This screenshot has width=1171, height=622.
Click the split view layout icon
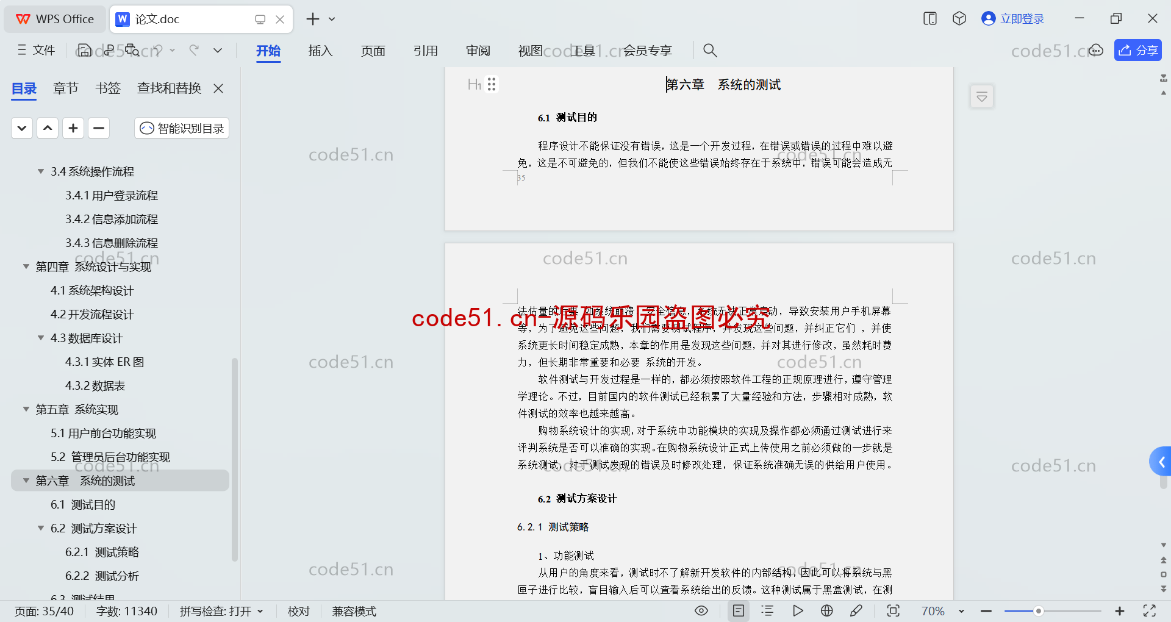click(x=930, y=19)
